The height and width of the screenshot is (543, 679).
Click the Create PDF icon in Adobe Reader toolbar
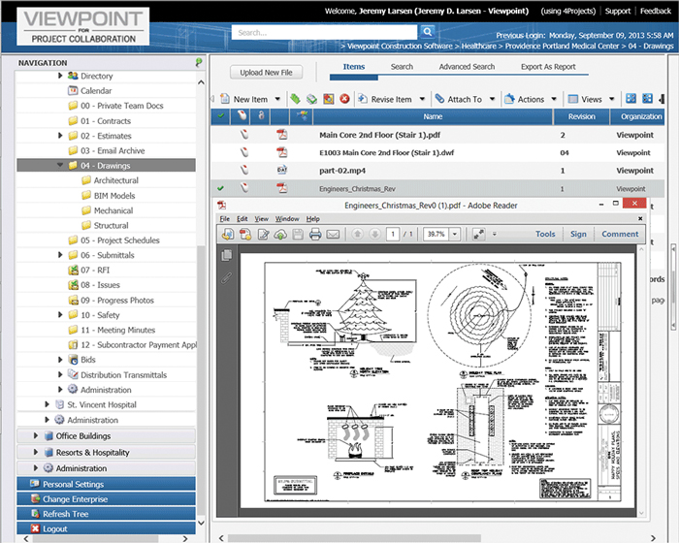[x=245, y=235]
